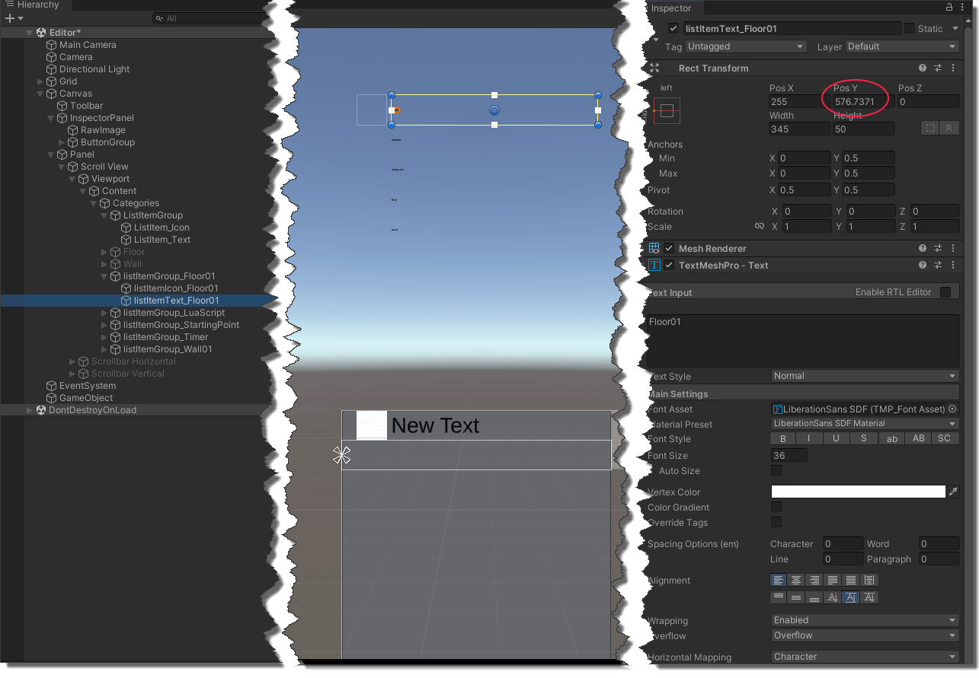Toggle lowercase ab font style button

tap(891, 438)
